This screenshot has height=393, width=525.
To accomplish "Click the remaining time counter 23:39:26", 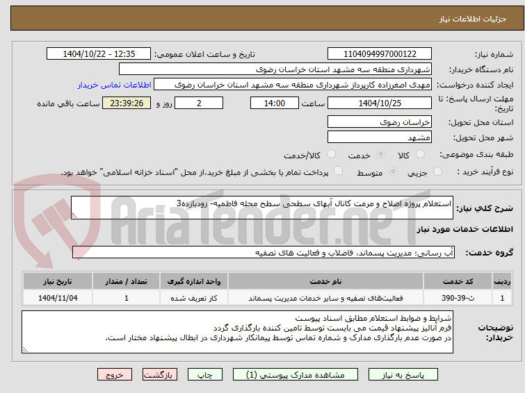I will 127,103.
